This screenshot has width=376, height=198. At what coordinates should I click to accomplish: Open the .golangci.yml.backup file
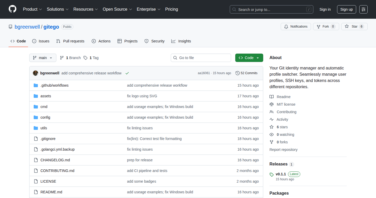57,149
